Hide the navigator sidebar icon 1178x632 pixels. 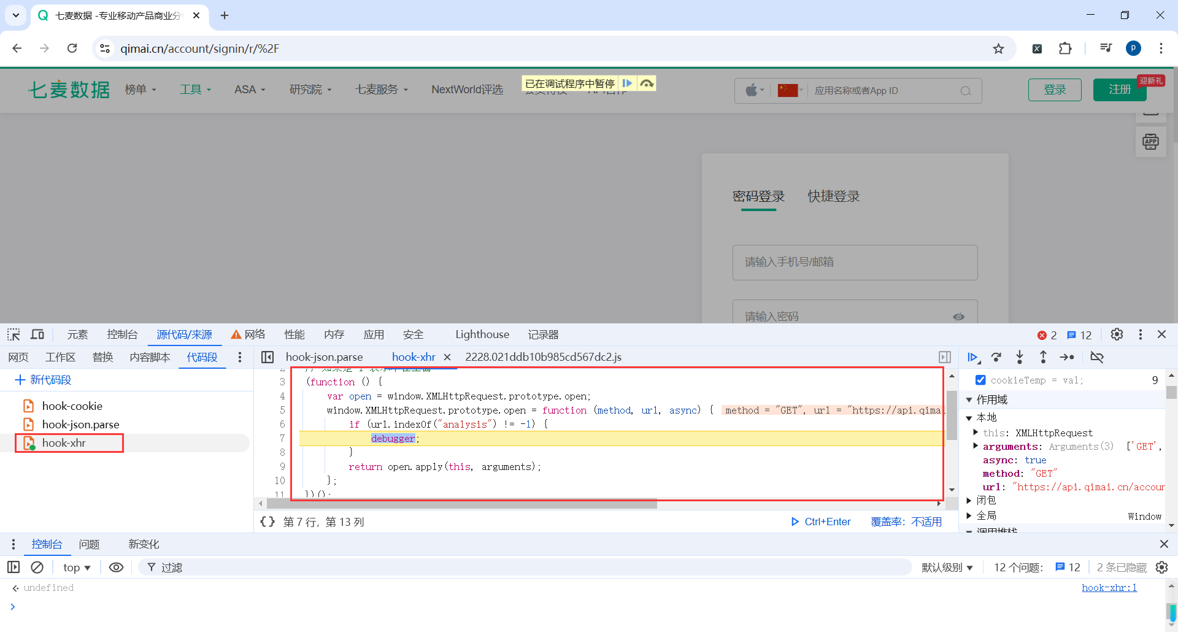[268, 357]
